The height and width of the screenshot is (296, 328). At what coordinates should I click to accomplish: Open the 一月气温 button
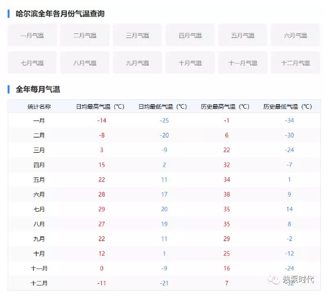pyautogui.click(x=32, y=35)
